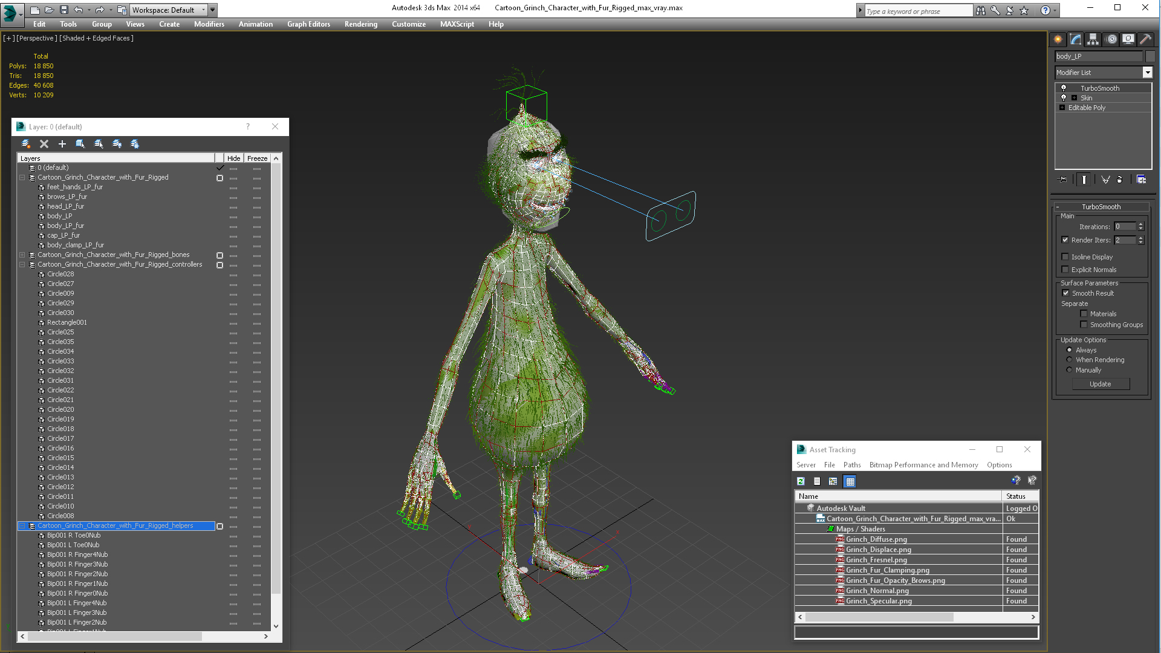
Task: Open the Hierarchy command panel tab
Action: 1093,39
